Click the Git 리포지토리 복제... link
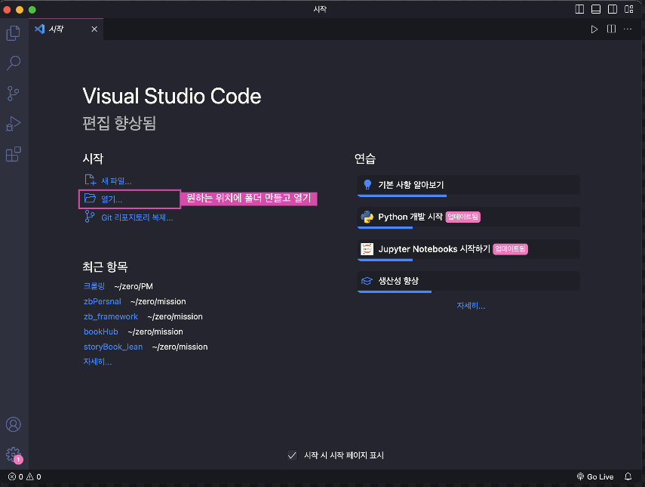Screen dimensions: 645x487 click(137, 217)
